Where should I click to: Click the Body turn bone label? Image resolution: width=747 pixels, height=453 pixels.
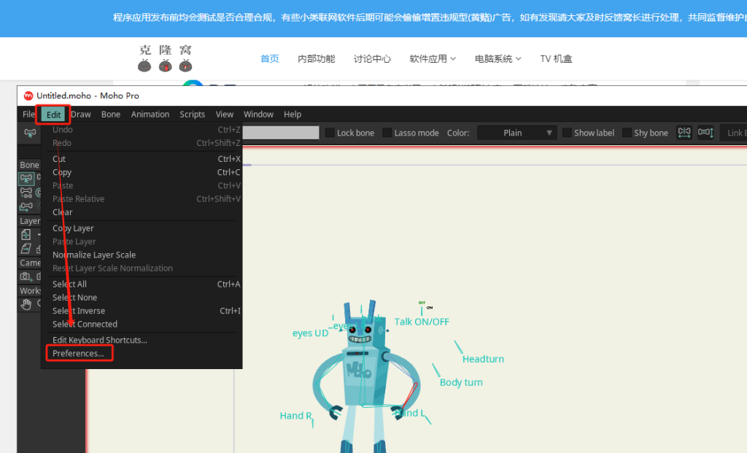click(461, 382)
